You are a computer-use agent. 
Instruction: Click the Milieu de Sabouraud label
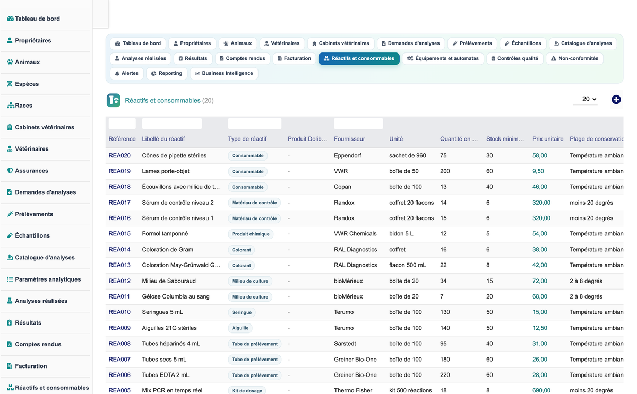tap(169, 281)
